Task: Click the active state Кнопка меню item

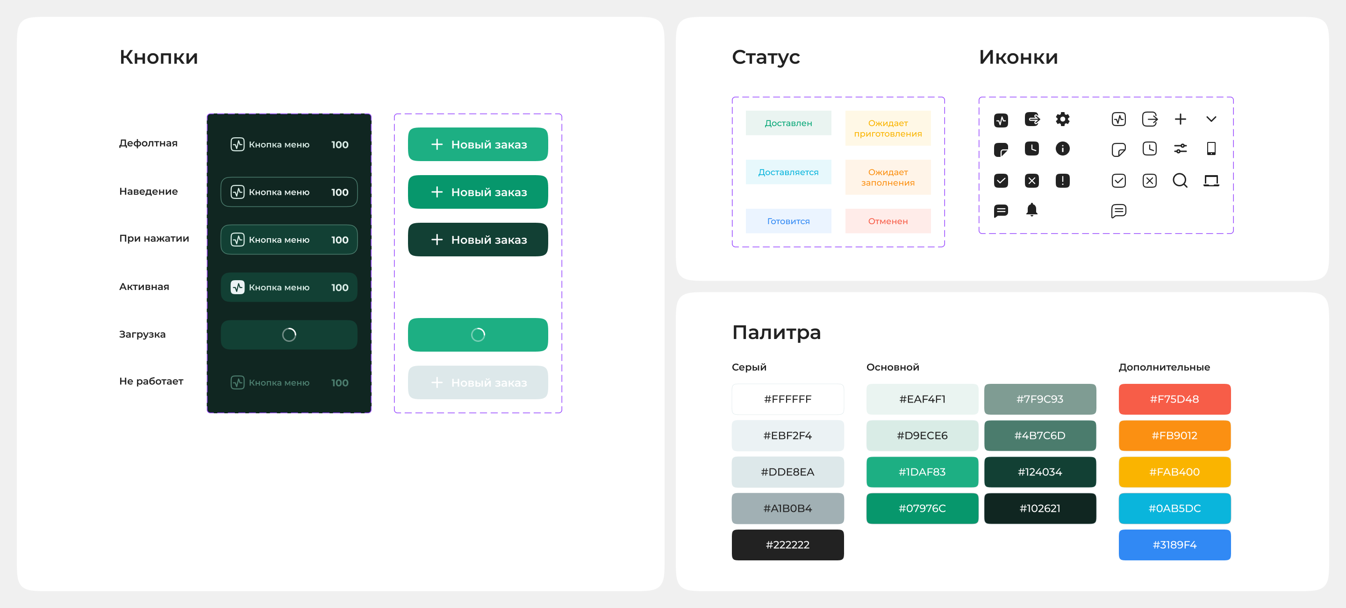Action: click(289, 287)
